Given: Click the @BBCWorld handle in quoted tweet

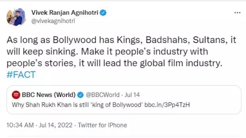Looking at the screenshot, I should (x=102, y=95).
